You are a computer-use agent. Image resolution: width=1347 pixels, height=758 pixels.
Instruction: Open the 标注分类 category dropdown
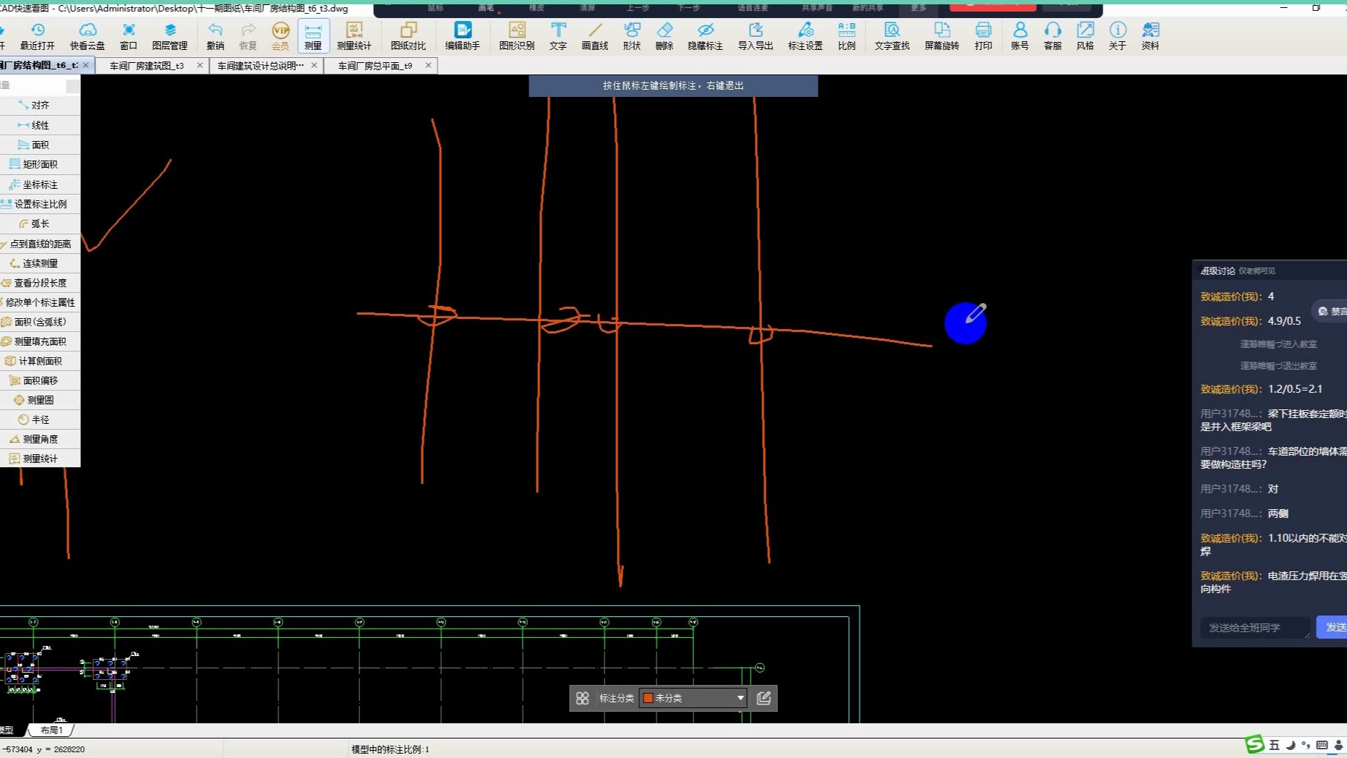[693, 698]
